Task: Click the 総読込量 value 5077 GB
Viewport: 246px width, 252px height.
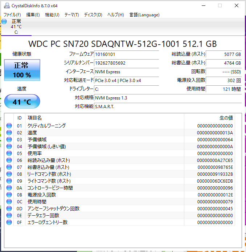Action: (224, 54)
